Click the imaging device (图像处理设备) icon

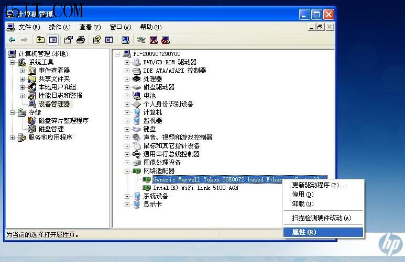pos(136,163)
